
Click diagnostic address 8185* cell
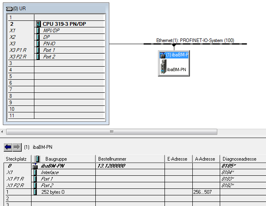[243, 166]
